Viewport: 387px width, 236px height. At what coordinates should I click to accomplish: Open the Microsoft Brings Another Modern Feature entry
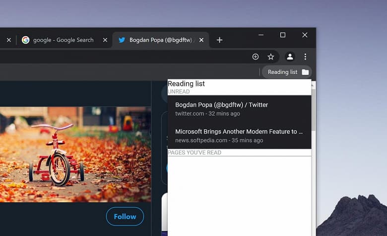[x=239, y=135]
